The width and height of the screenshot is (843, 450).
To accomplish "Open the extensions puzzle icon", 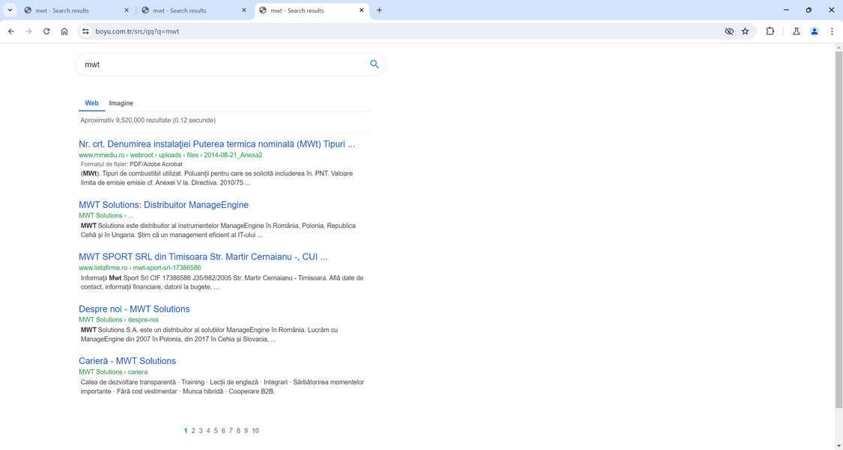I will 770,31.
